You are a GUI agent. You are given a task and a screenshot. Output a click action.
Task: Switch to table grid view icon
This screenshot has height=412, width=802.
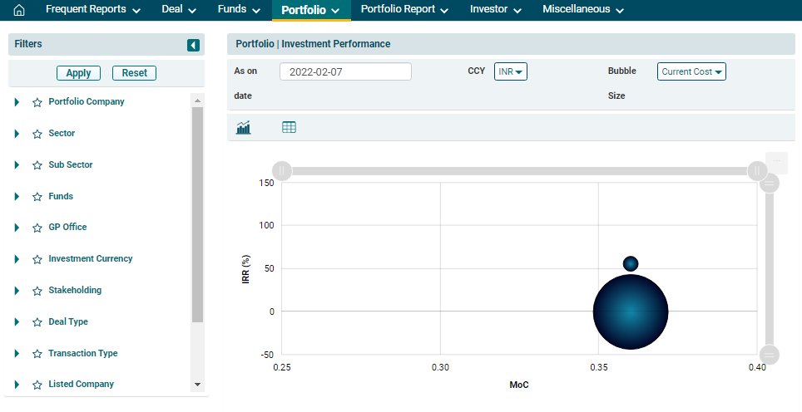pos(289,127)
